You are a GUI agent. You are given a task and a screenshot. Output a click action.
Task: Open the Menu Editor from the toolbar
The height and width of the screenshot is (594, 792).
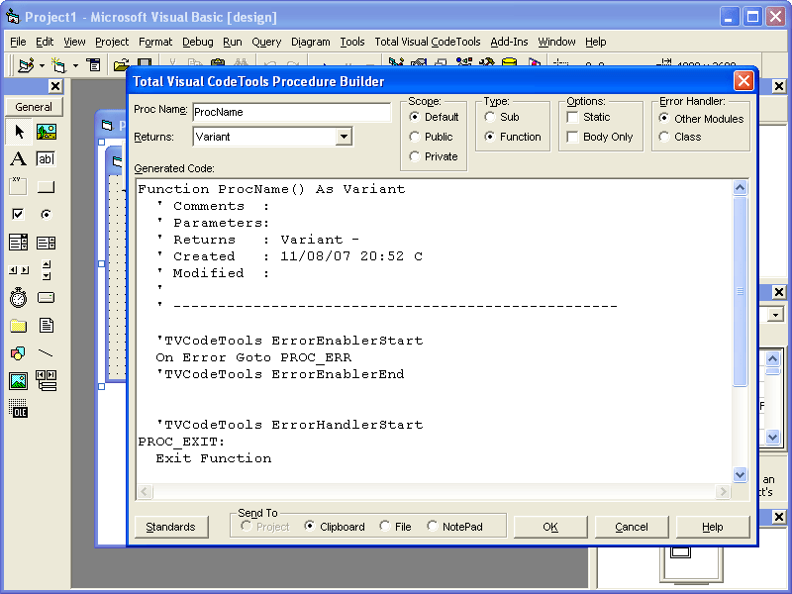click(93, 65)
